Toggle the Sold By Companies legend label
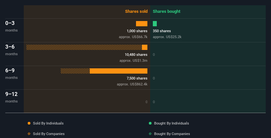271x138 pixels. [48, 134]
